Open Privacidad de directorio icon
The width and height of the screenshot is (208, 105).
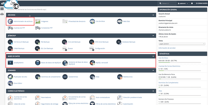(x=65, y=21)
